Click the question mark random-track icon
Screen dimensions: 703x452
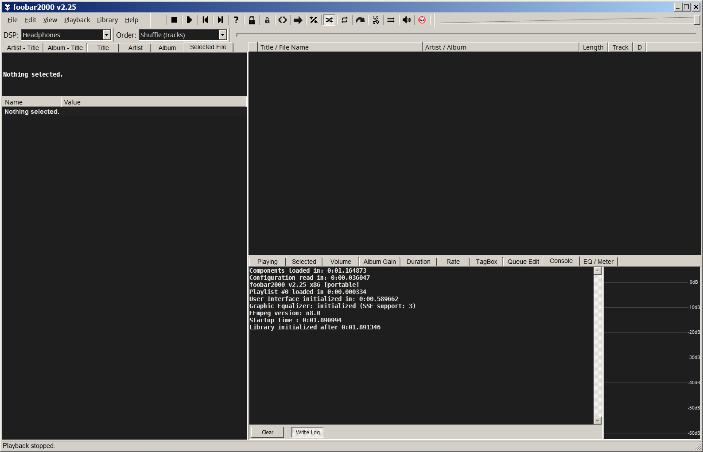coord(236,20)
